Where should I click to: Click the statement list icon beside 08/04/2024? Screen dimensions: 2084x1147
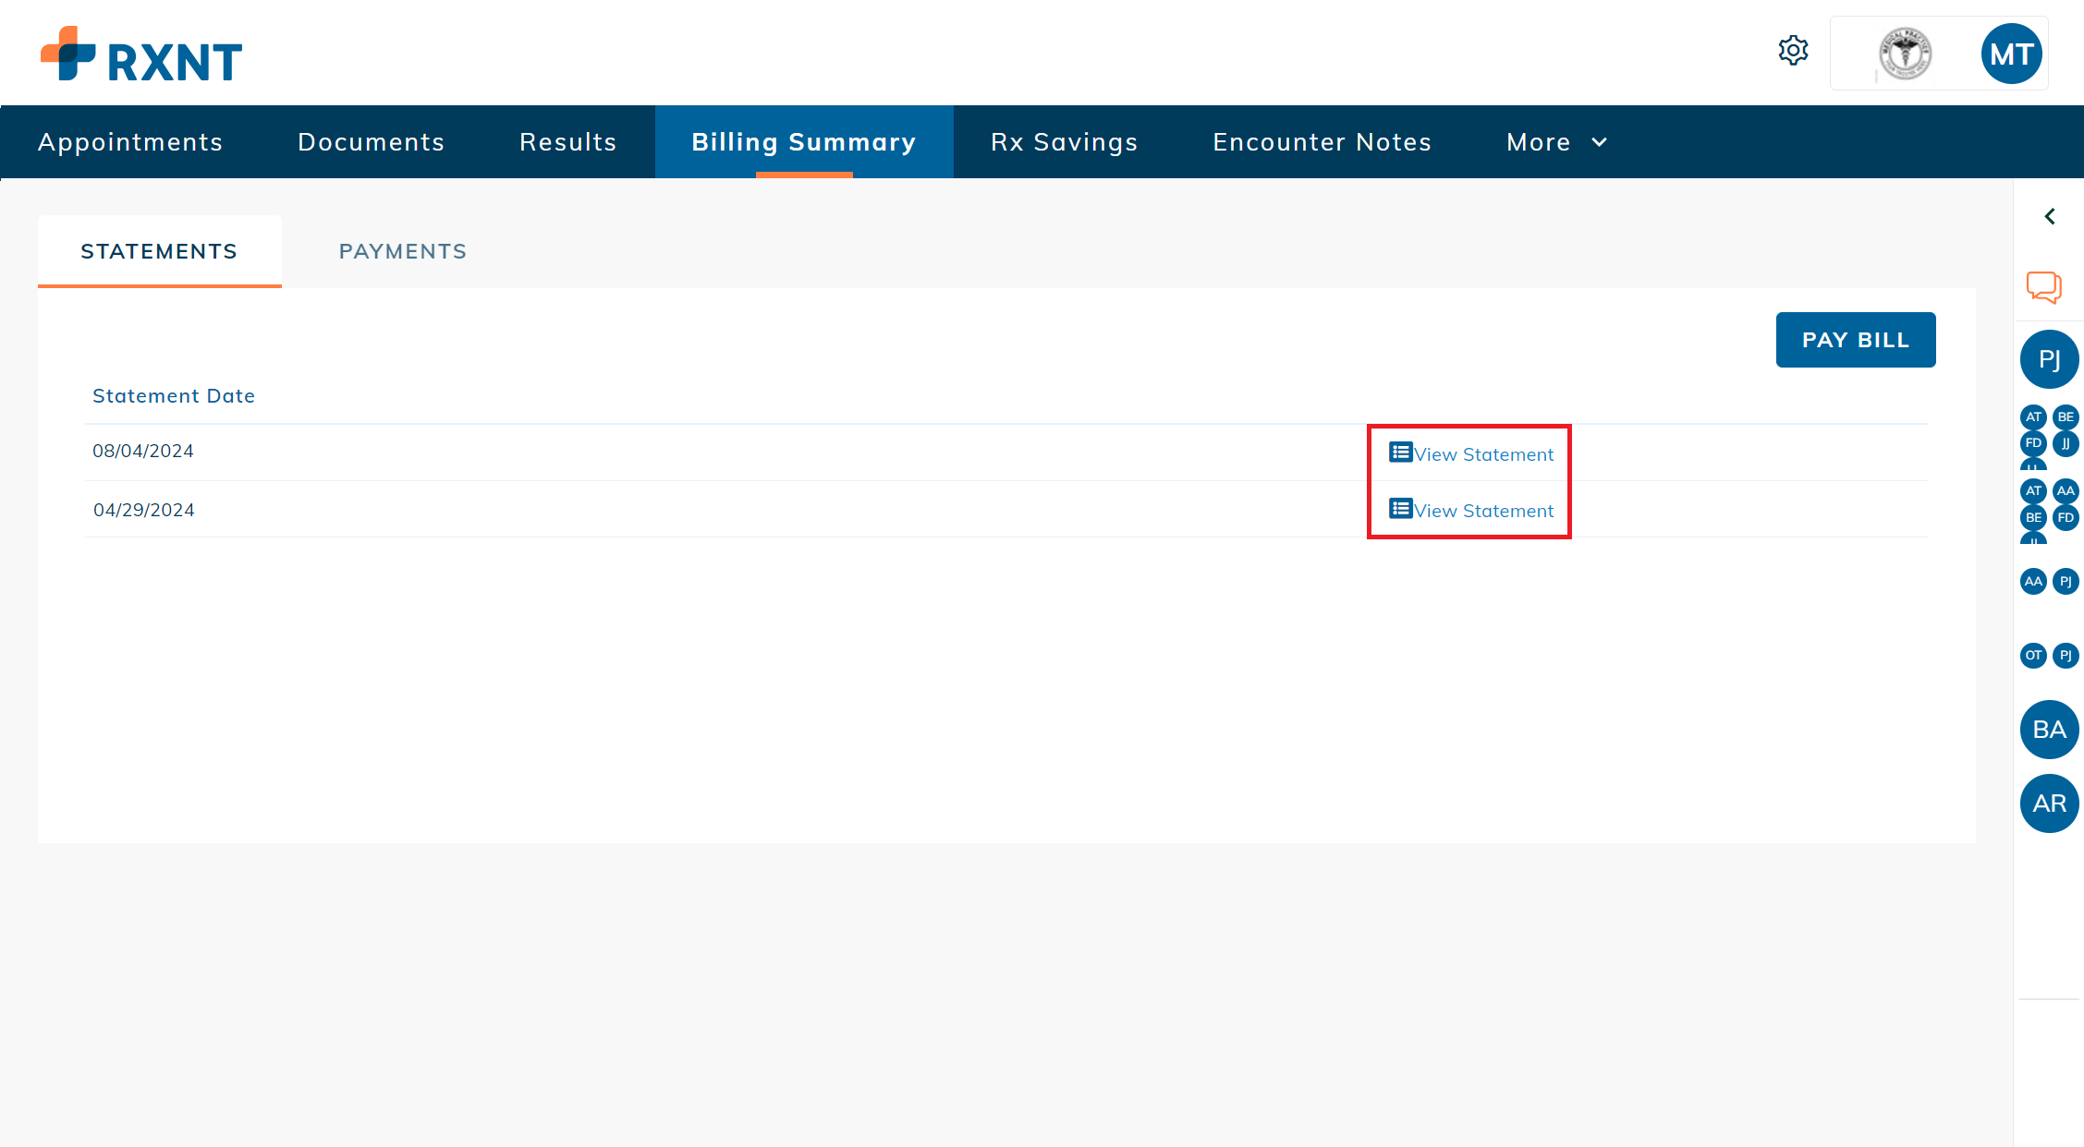1400,452
